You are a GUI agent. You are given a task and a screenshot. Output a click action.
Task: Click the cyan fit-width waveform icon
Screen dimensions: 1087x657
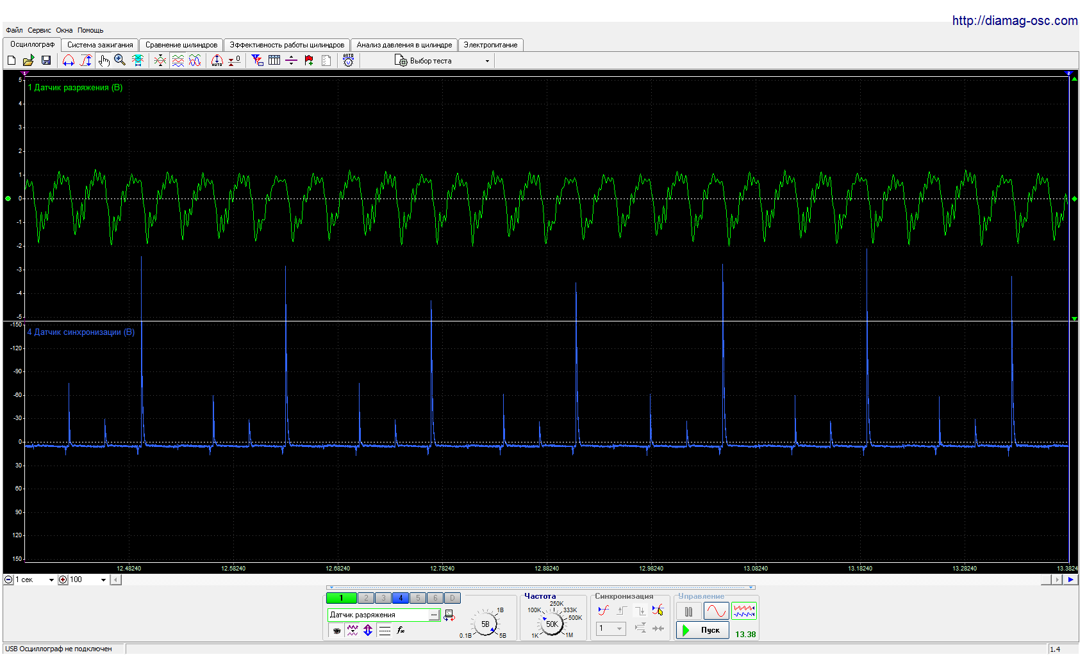(x=137, y=60)
